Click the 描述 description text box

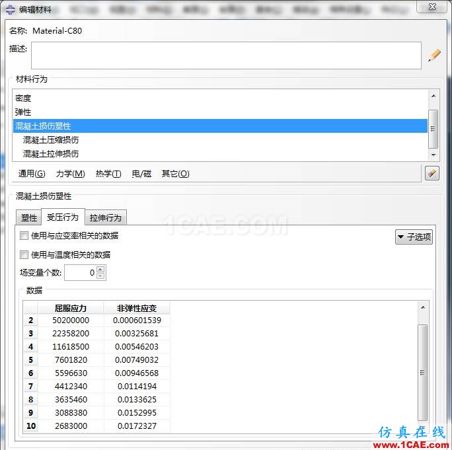pyautogui.click(x=226, y=56)
